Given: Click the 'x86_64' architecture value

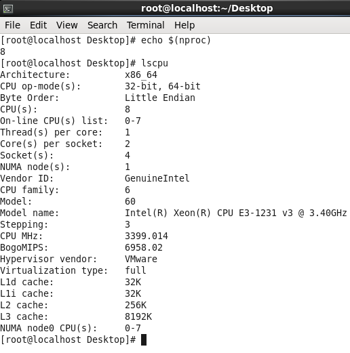Looking at the screenshot, I should pos(141,75).
